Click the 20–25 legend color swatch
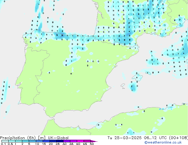 (x=53, y=141)
